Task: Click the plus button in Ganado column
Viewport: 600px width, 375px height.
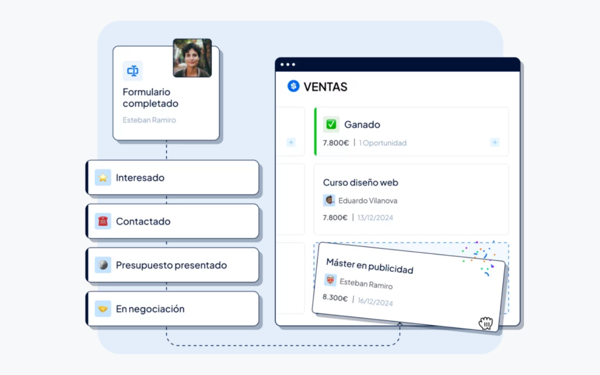Action: tap(494, 142)
